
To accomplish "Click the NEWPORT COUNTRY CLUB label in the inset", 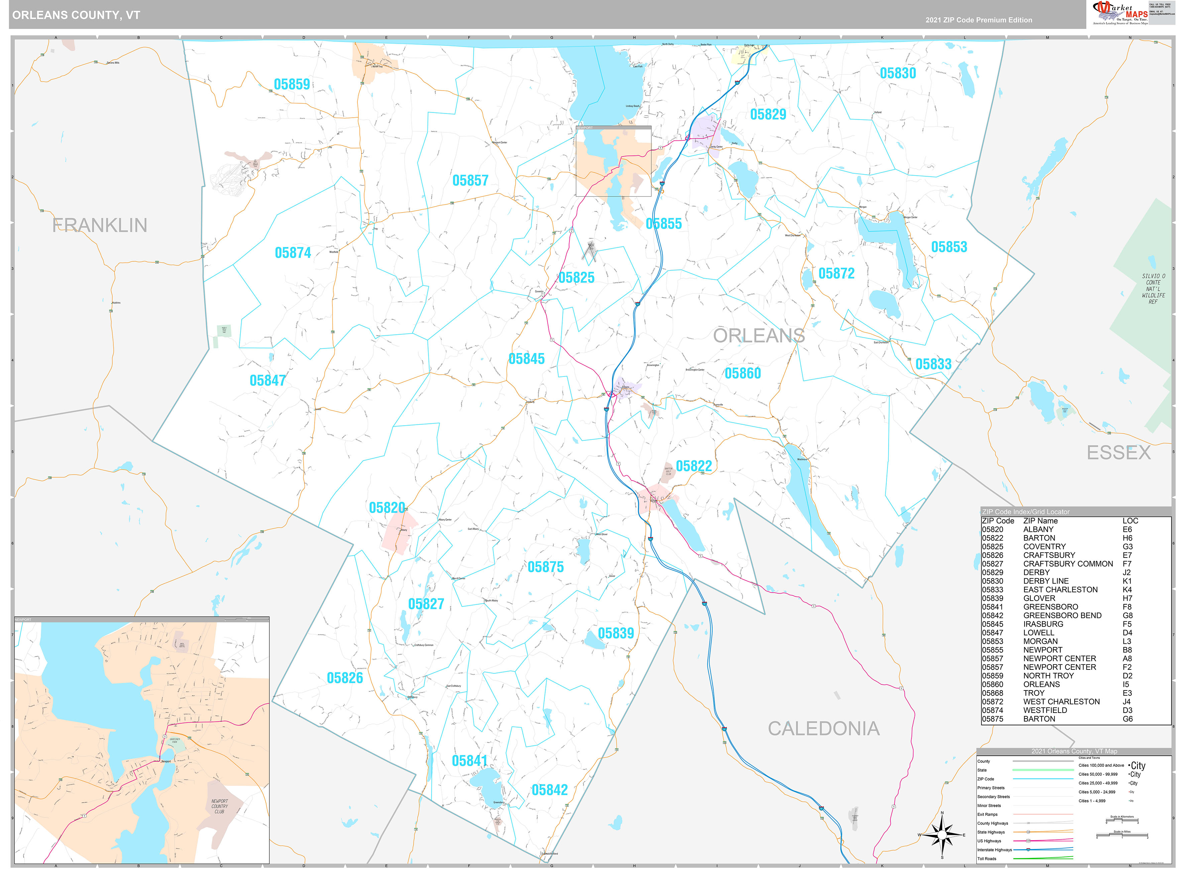I will point(219,806).
